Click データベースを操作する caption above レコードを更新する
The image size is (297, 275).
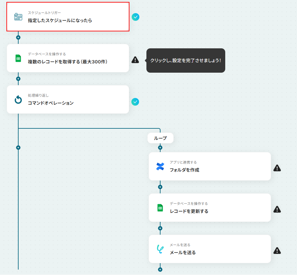[x=189, y=204]
